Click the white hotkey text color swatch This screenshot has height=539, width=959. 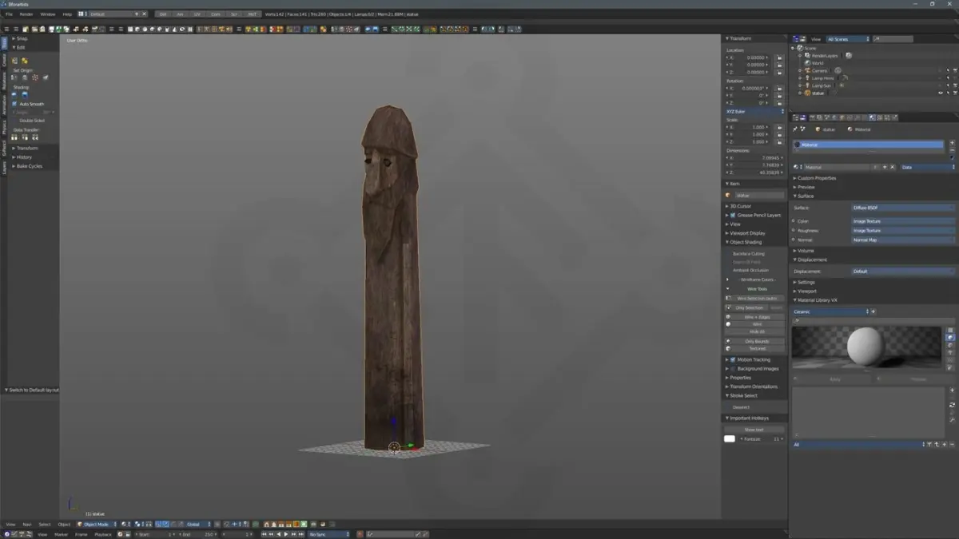coord(730,438)
